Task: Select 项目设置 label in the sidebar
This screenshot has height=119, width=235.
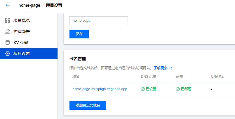Action: [22, 54]
